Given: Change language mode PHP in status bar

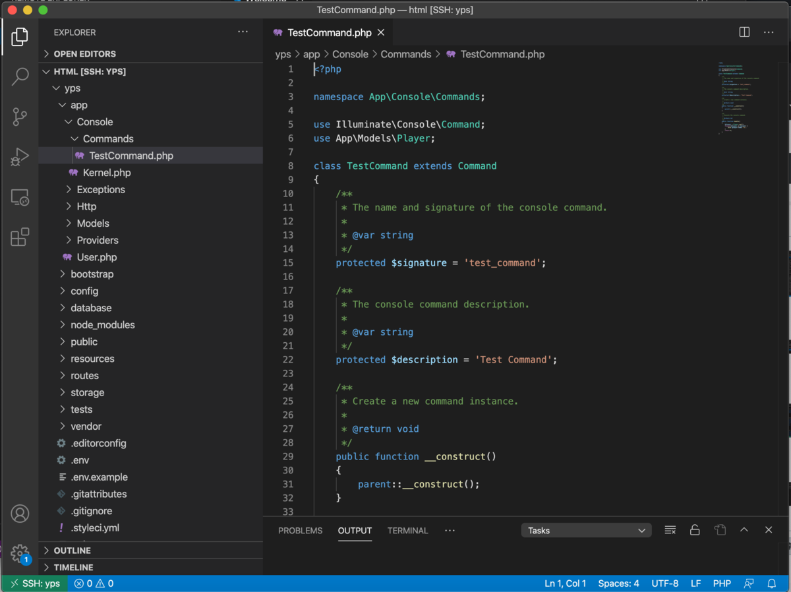Looking at the screenshot, I should pyautogui.click(x=722, y=583).
